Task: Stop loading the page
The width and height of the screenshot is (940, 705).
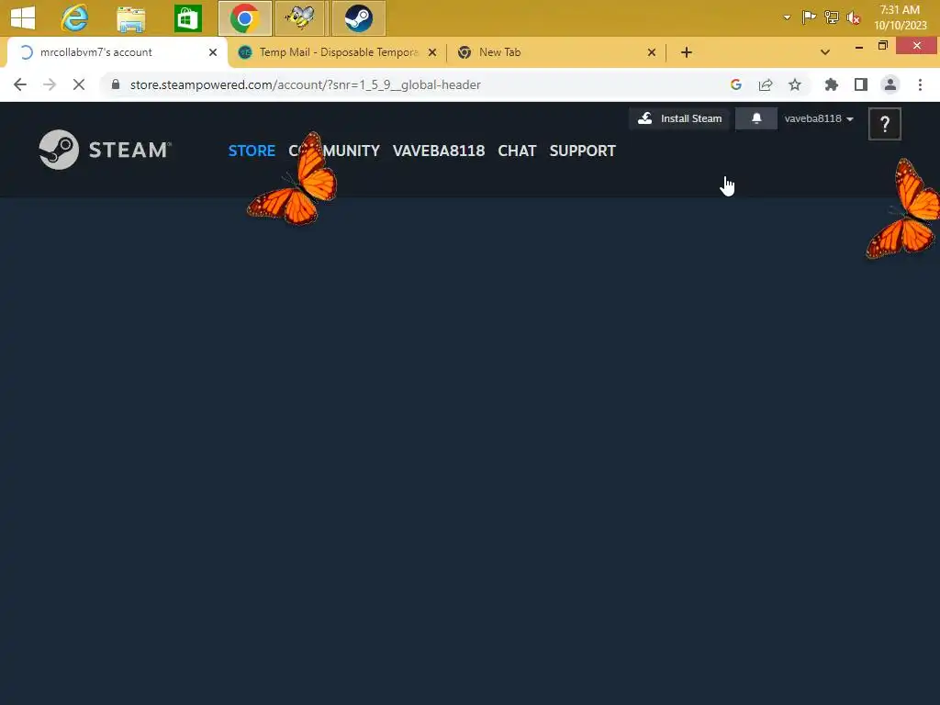Action: point(79,84)
